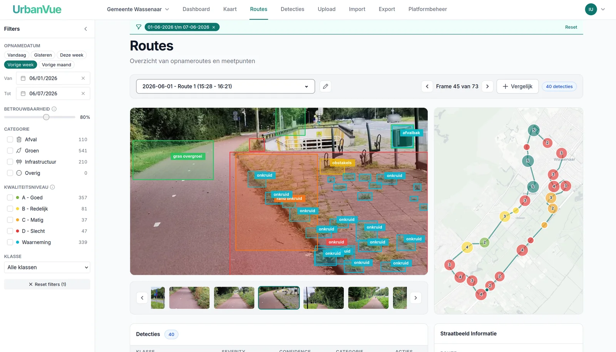Click the light green map marker labeled 2
The height and width of the screenshot is (352, 616).
click(485, 242)
